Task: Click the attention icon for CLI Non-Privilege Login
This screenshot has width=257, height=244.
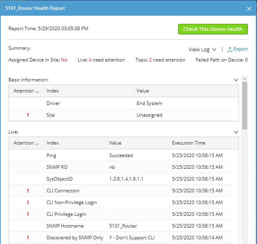Action: pos(28,202)
